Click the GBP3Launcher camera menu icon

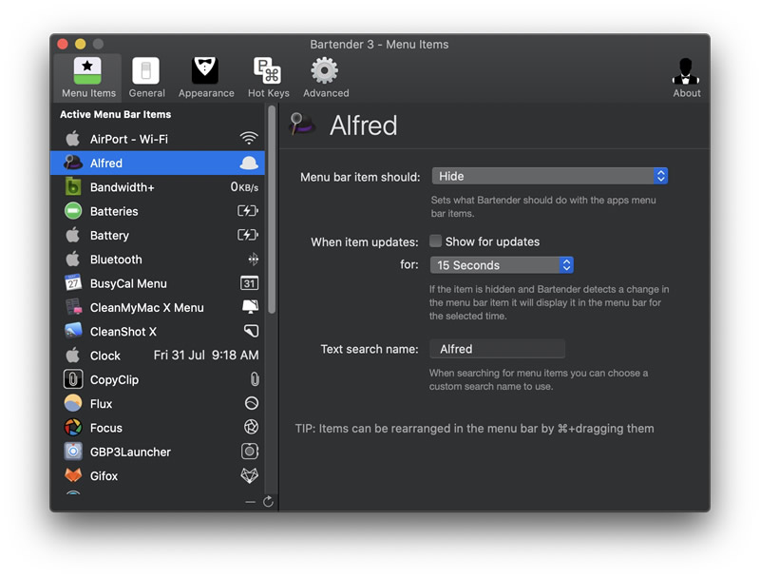point(250,452)
